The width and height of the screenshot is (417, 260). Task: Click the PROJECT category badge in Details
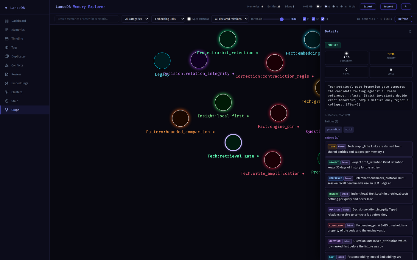coord(333,45)
